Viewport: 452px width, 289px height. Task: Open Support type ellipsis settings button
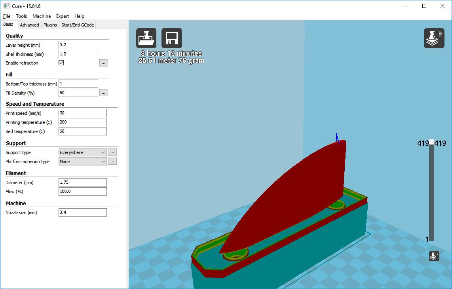coord(112,152)
